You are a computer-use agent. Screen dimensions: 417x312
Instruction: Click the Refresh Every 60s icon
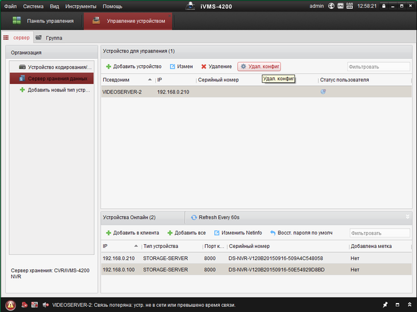(x=194, y=217)
